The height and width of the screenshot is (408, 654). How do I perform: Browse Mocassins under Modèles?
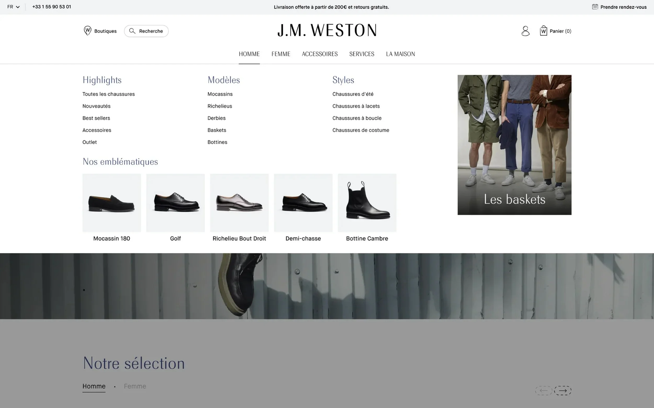(220, 94)
